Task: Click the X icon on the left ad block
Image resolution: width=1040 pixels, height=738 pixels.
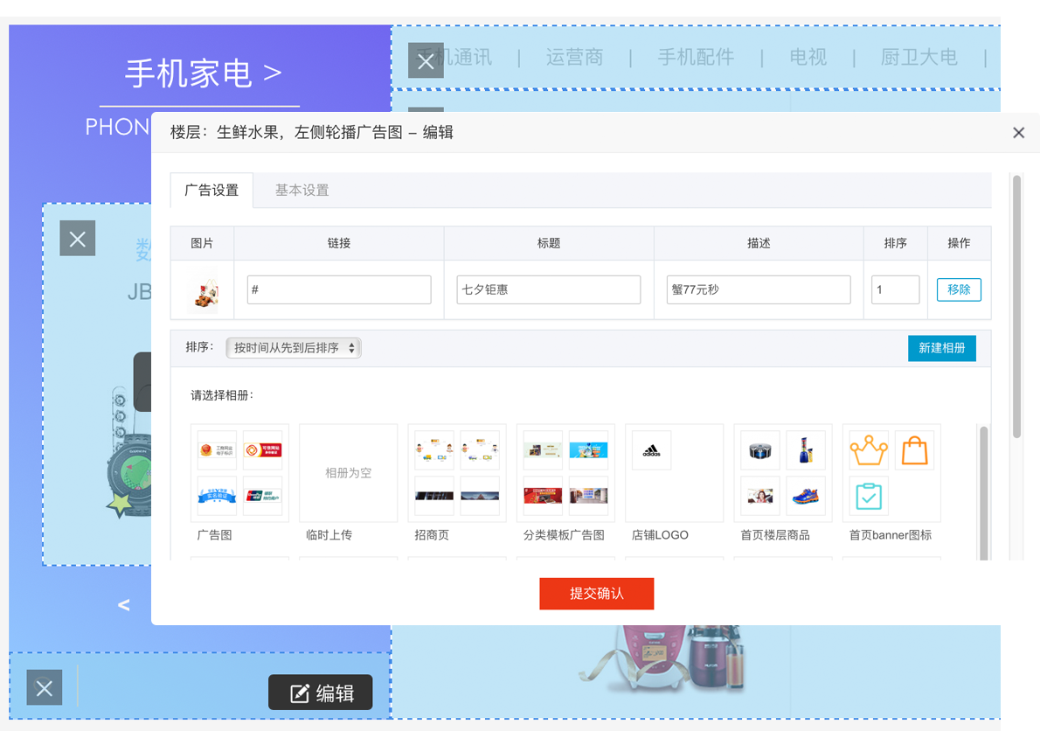Action: [78, 238]
